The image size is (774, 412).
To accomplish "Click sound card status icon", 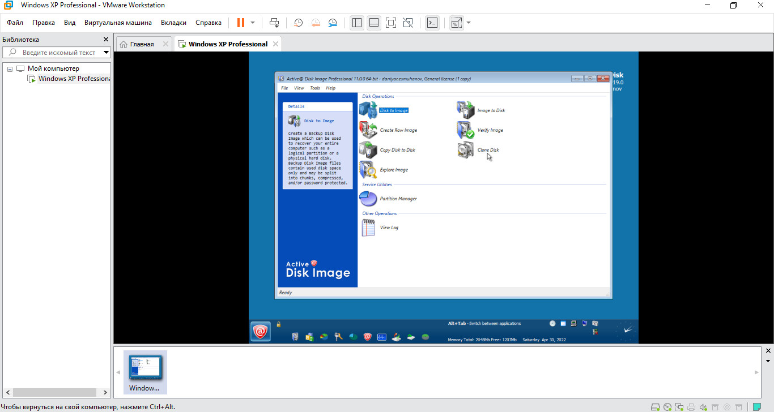I will click(703, 406).
